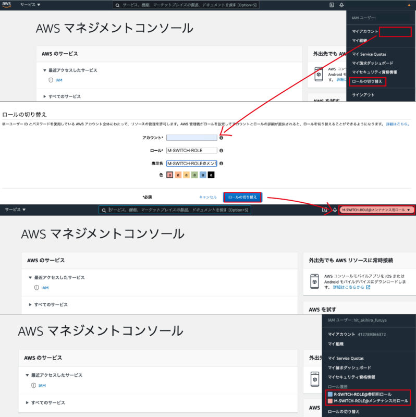
Task: Open マイ請求ダッシュボード in the hit_akihiro_furuya menu
Action: tap(349, 368)
